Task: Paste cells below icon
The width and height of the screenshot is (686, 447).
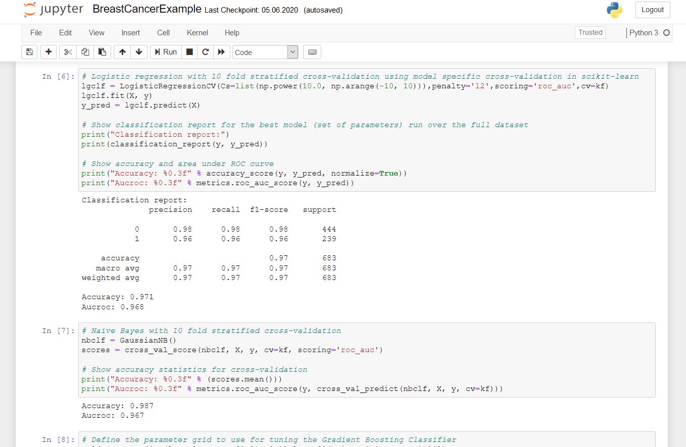Action: [x=102, y=52]
